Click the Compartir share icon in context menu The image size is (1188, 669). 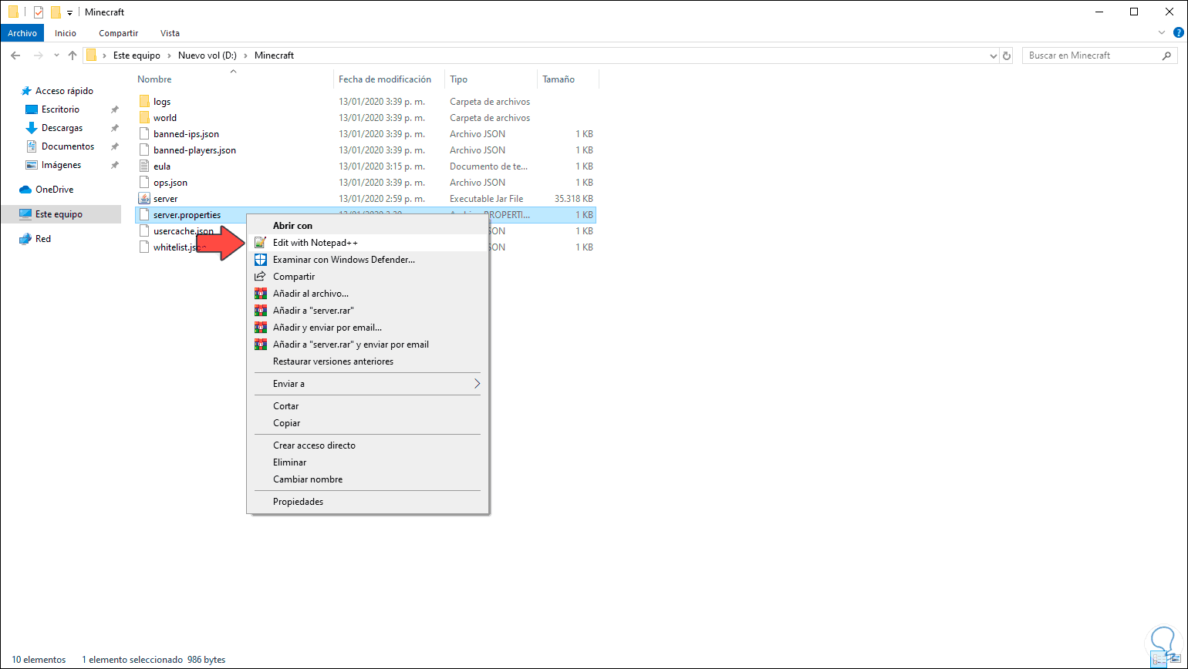pos(260,277)
